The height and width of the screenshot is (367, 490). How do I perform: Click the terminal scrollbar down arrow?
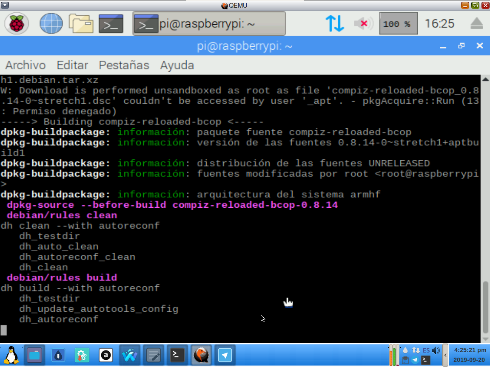tap(485, 339)
